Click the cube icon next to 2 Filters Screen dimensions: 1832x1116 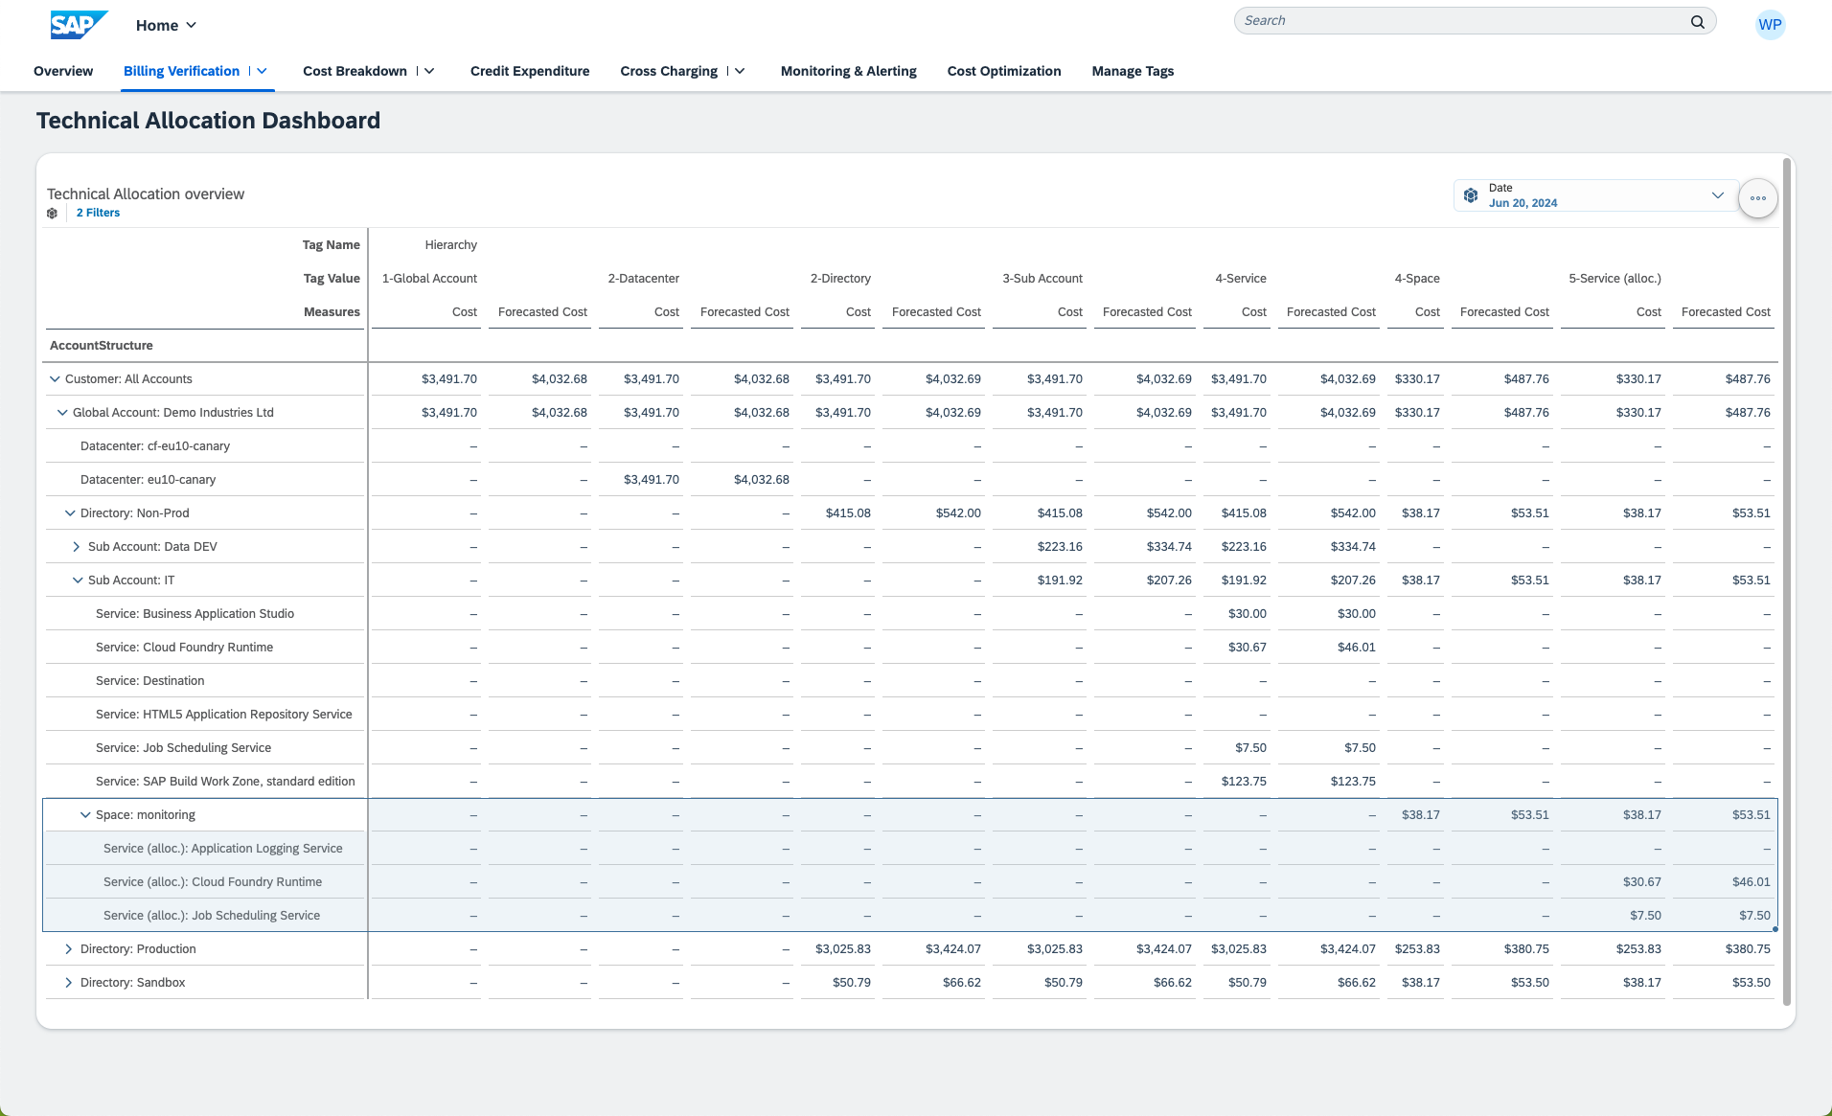(53, 213)
